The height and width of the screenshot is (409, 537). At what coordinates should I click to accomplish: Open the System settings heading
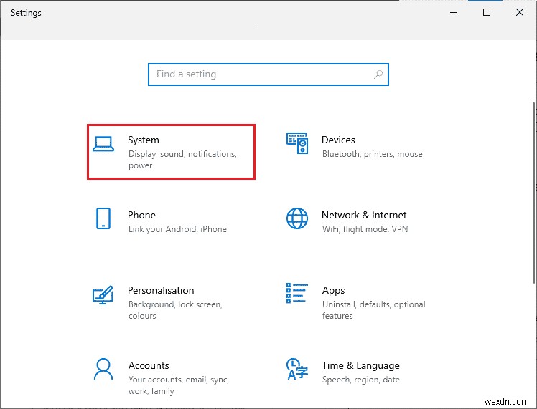click(144, 140)
